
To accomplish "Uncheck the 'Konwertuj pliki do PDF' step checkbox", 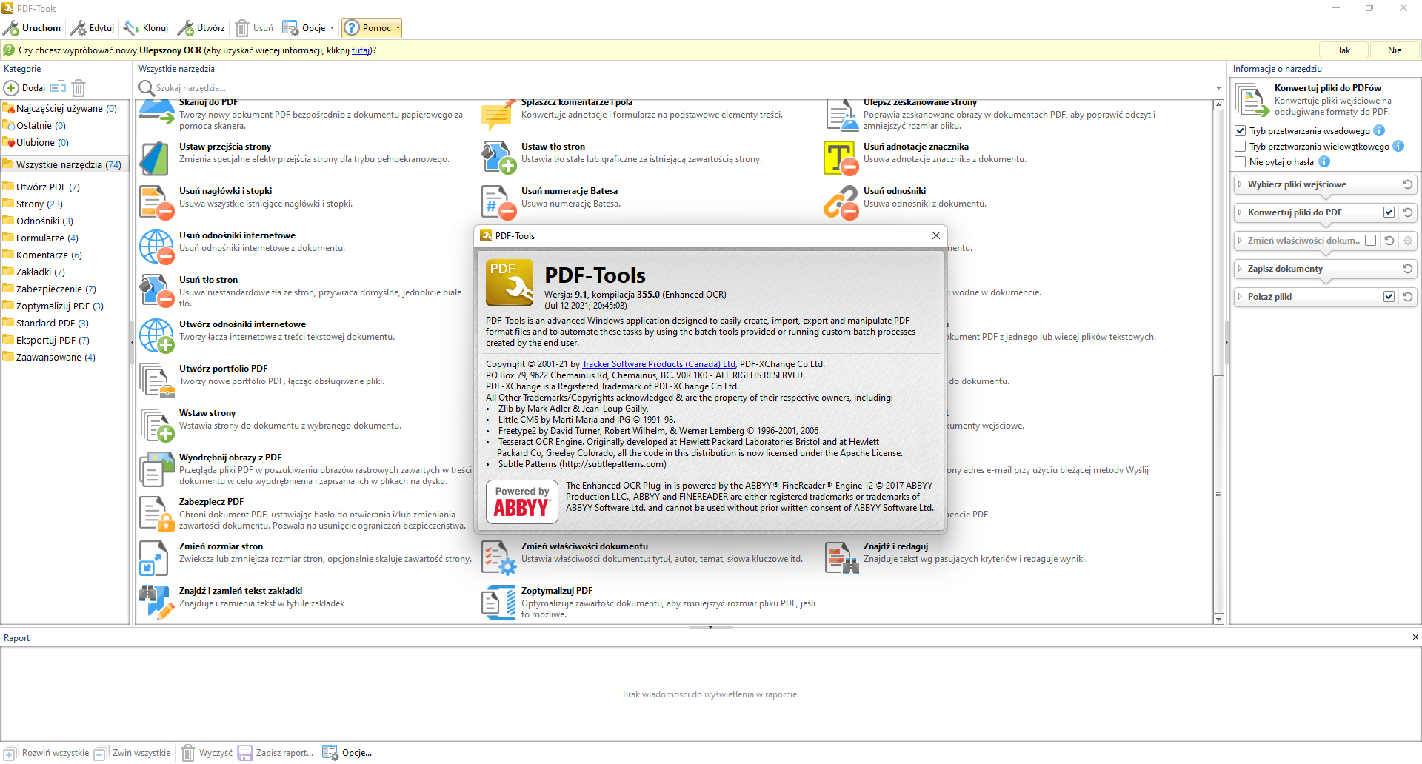I will pyautogui.click(x=1389, y=212).
